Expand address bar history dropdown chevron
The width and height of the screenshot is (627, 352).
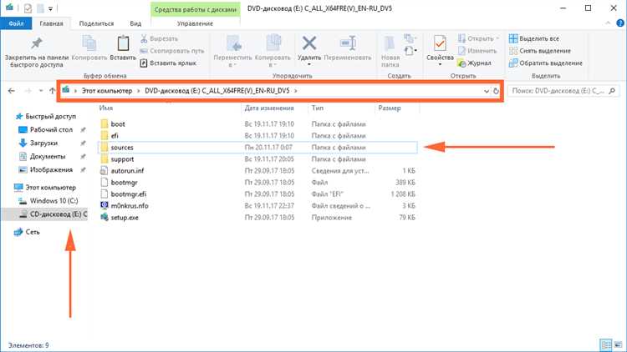pyautogui.click(x=487, y=91)
